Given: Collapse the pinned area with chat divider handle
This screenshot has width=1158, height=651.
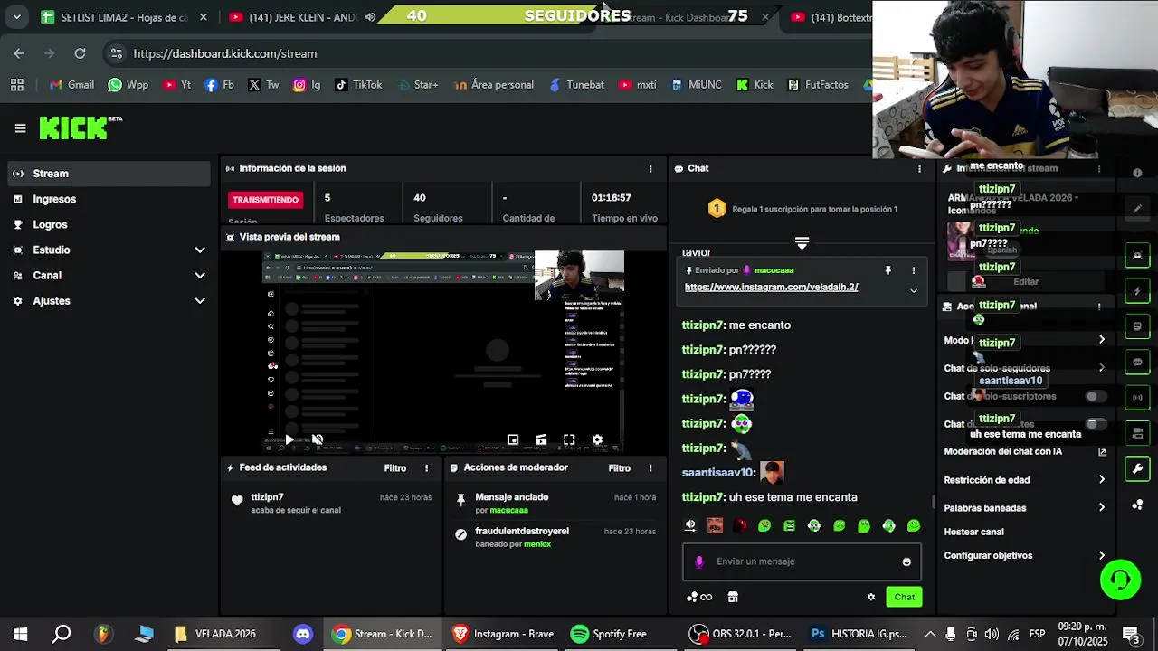Looking at the screenshot, I should tap(802, 242).
